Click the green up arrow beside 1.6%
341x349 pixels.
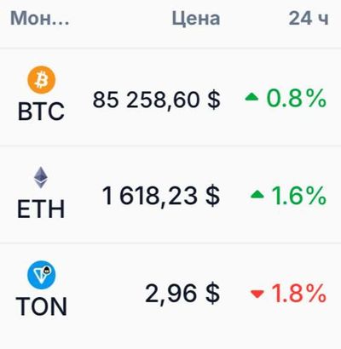pyautogui.click(x=257, y=194)
